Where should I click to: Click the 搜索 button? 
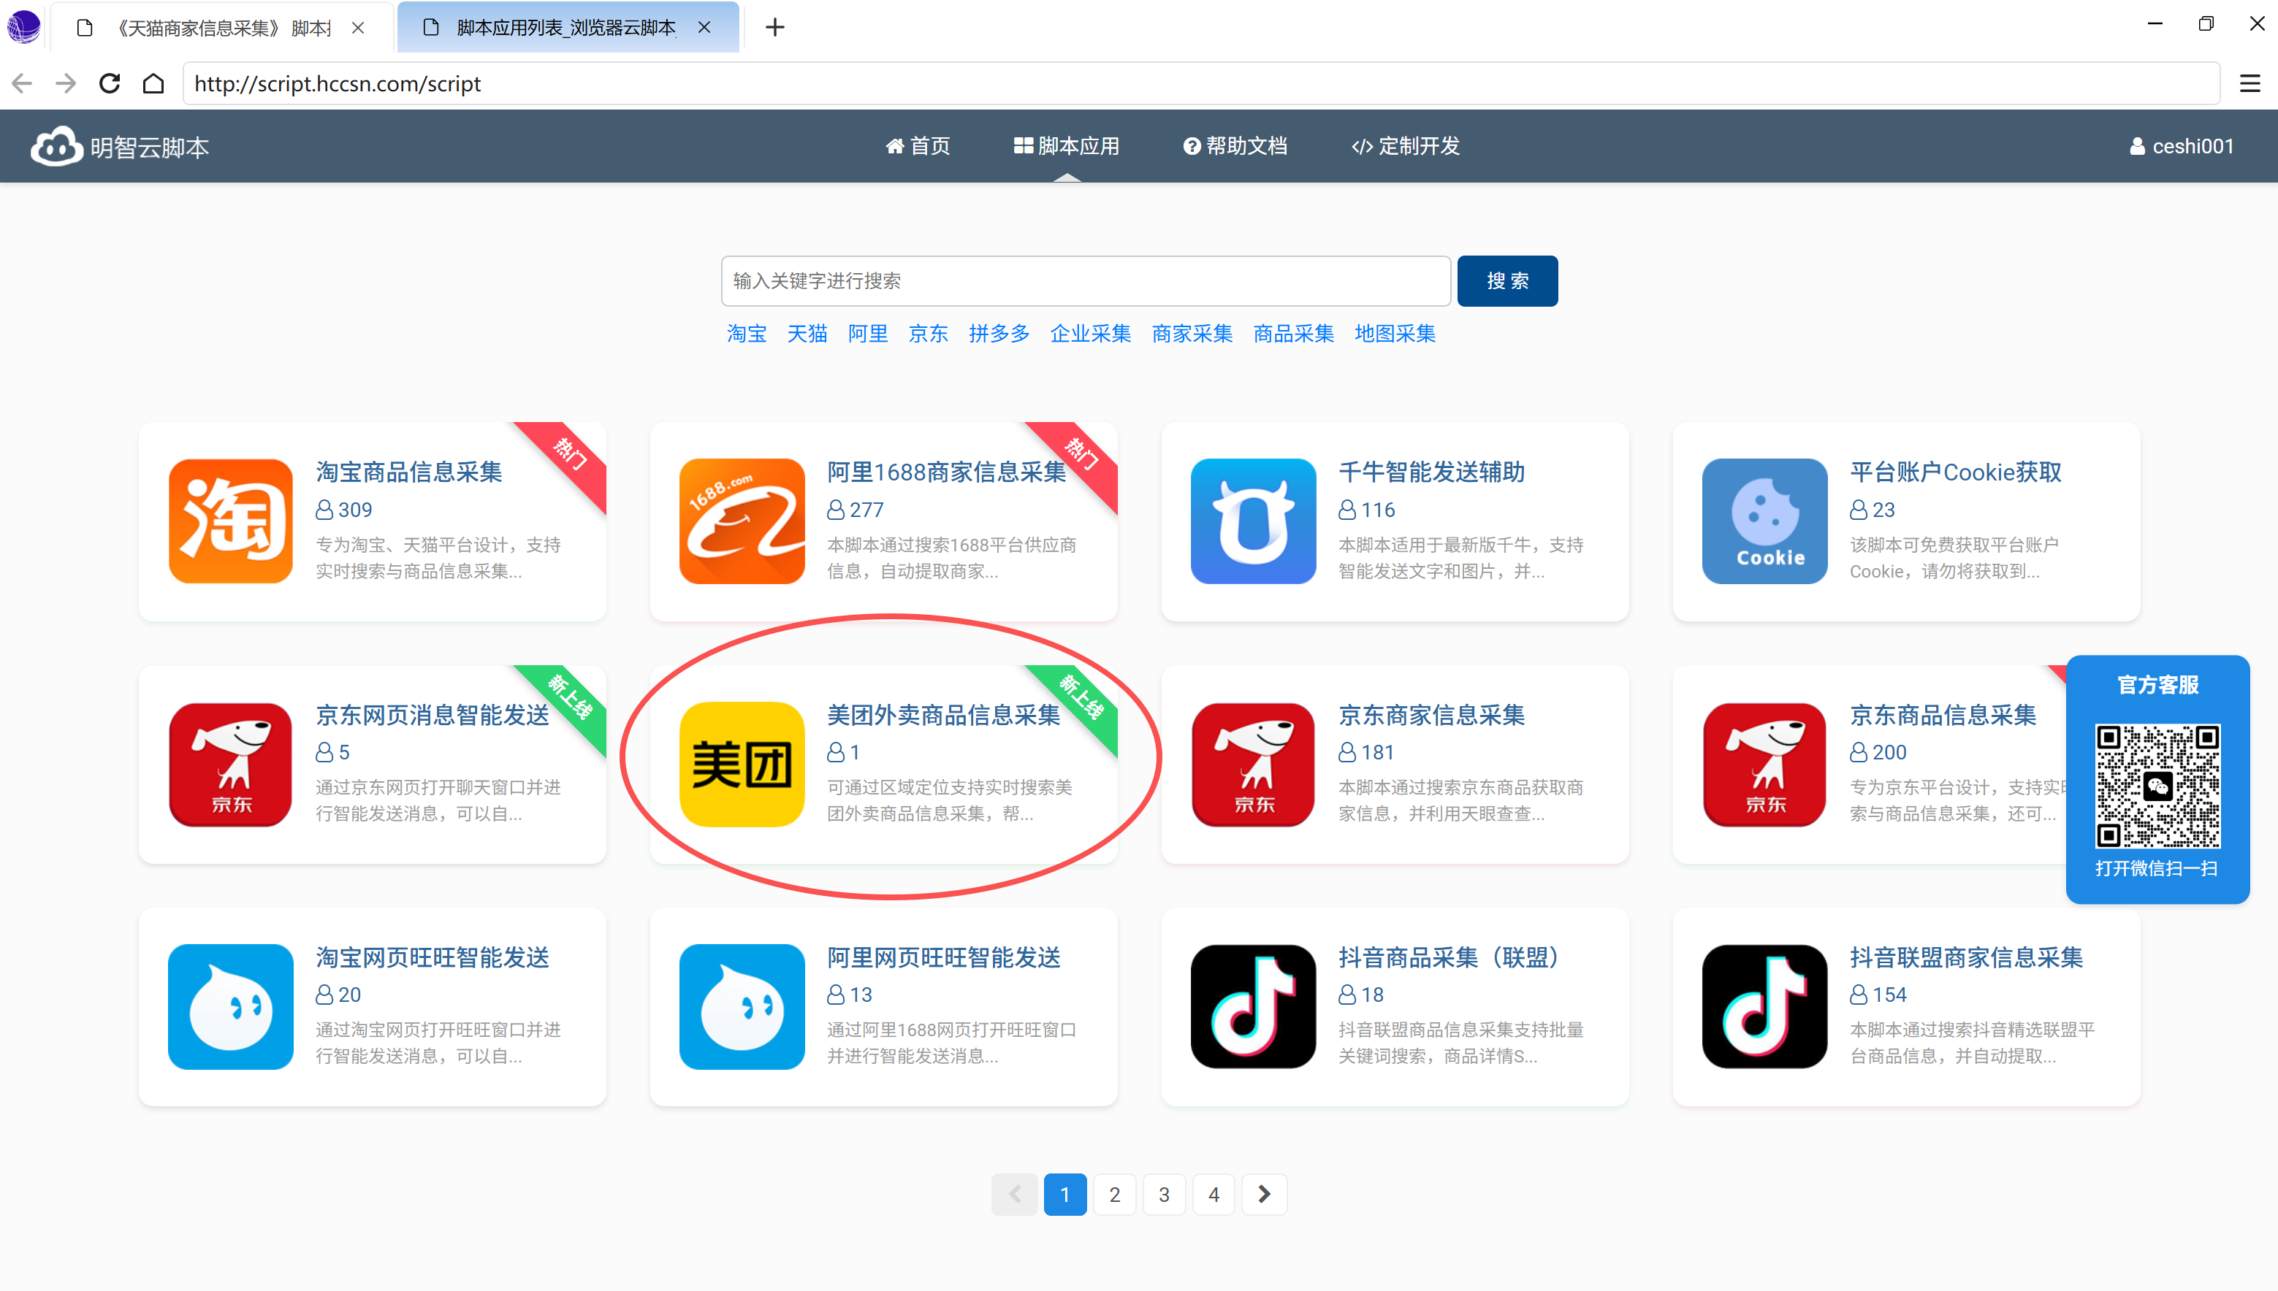pos(1507,281)
